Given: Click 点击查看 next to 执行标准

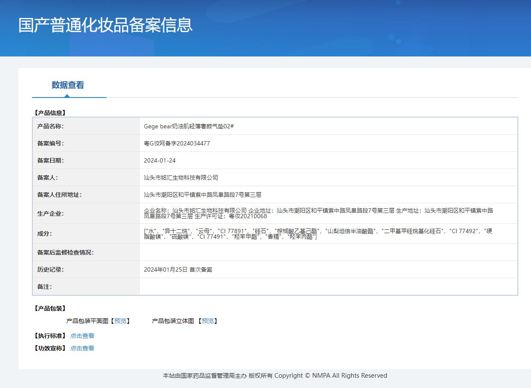Looking at the screenshot, I should (82, 336).
